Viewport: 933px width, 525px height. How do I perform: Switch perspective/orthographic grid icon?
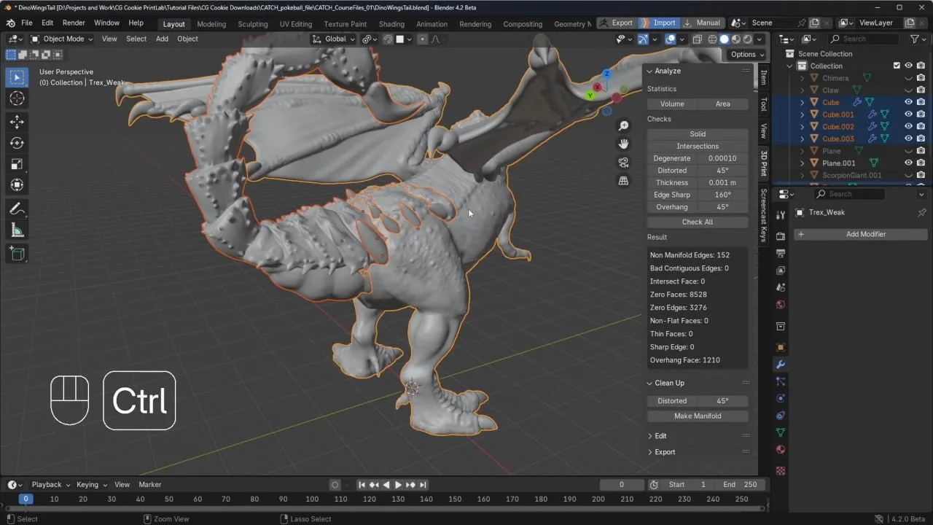(x=623, y=181)
